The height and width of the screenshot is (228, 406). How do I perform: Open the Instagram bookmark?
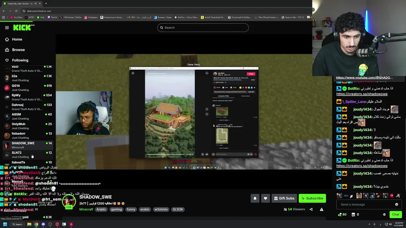(91, 17)
